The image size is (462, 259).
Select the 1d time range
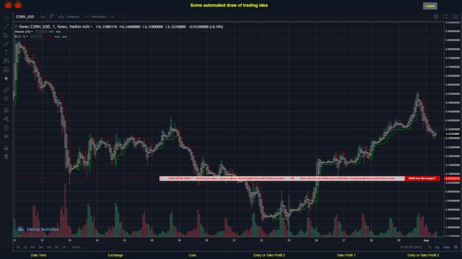(64, 247)
